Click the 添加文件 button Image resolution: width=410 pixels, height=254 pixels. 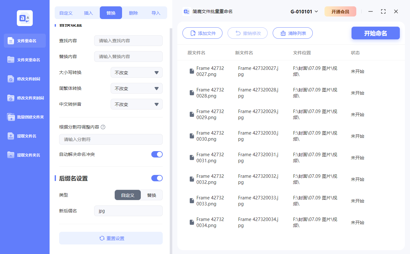(x=202, y=33)
